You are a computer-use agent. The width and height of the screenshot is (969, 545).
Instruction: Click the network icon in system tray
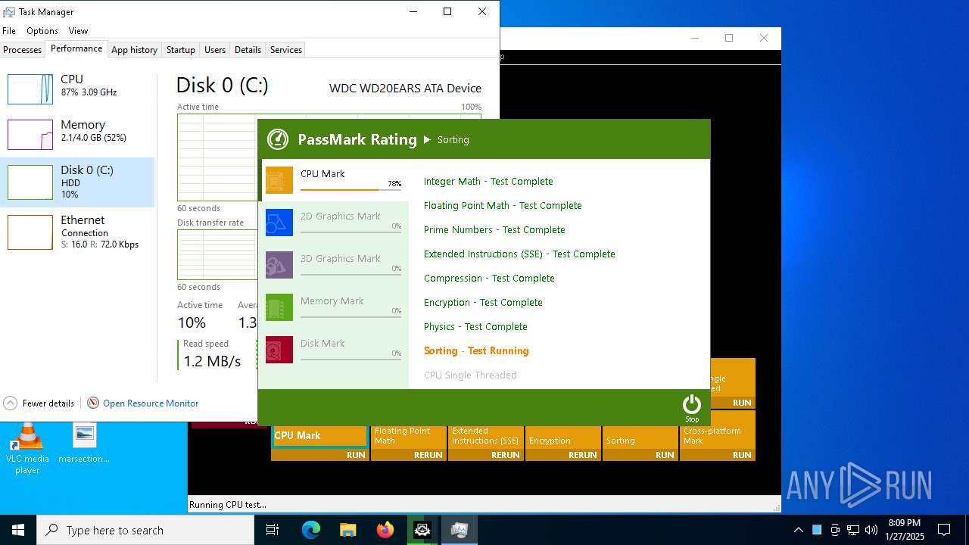pyautogui.click(x=853, y=530)
